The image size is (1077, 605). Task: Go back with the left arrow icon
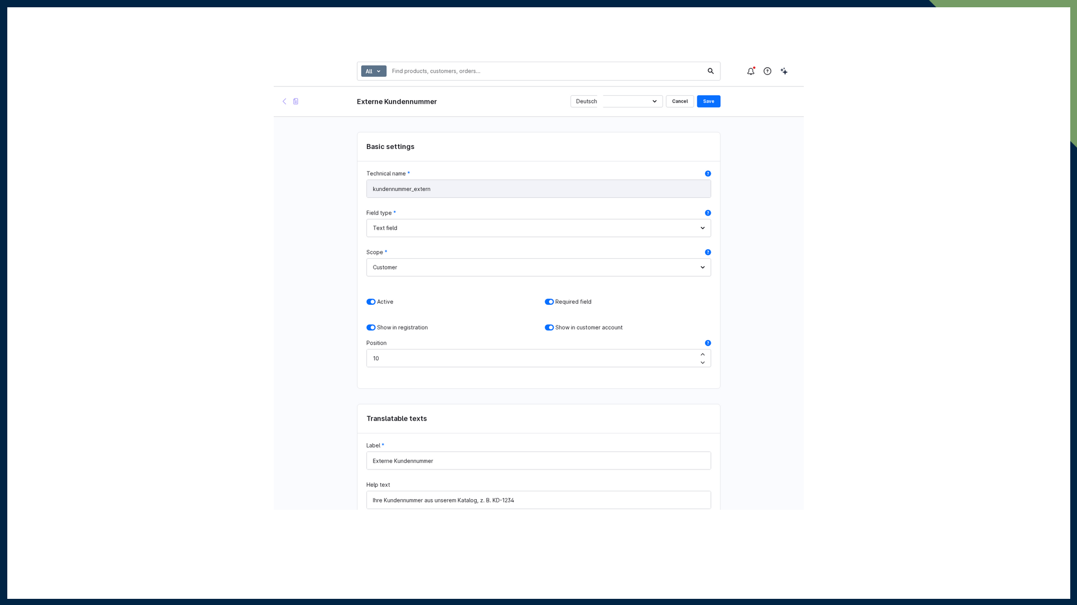pos(284,101)
